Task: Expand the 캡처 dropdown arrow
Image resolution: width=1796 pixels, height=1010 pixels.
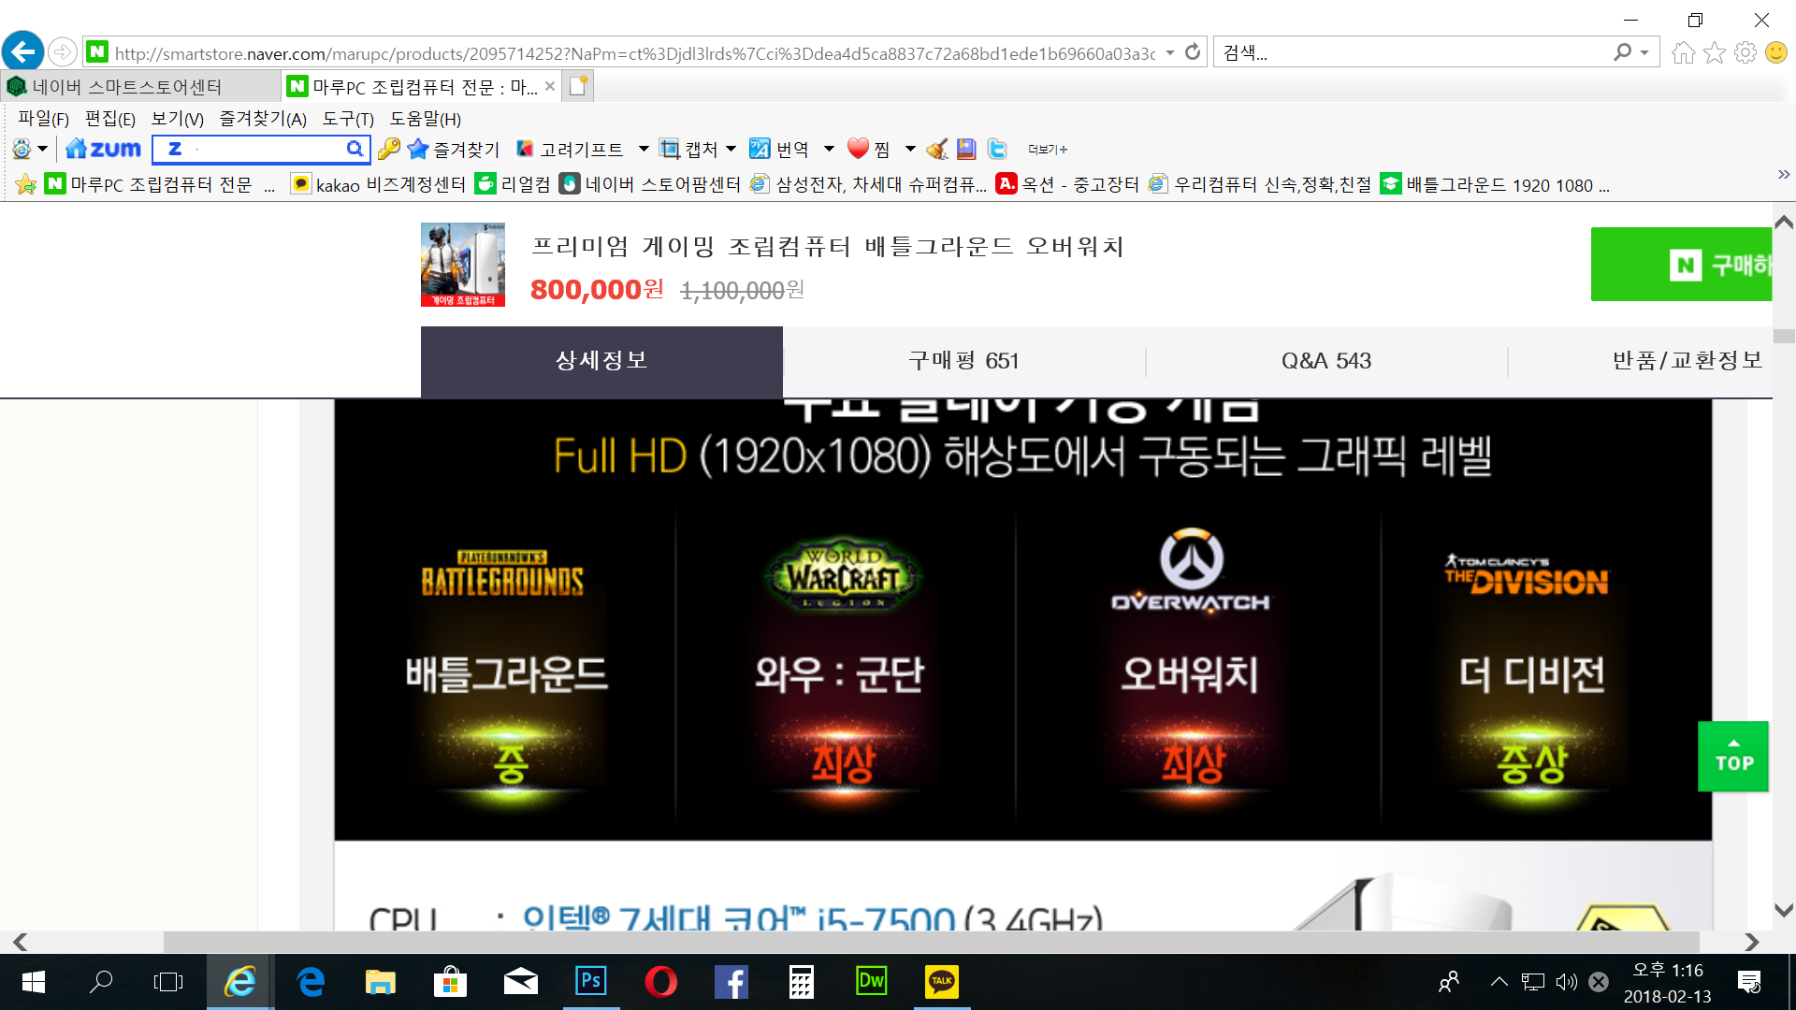Action: (731, 149)
